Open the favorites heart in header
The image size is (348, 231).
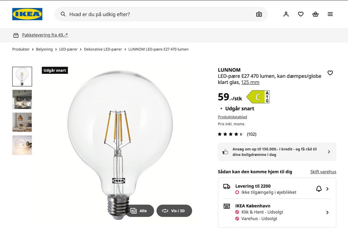pyautogui.click(x=301, y=14)
